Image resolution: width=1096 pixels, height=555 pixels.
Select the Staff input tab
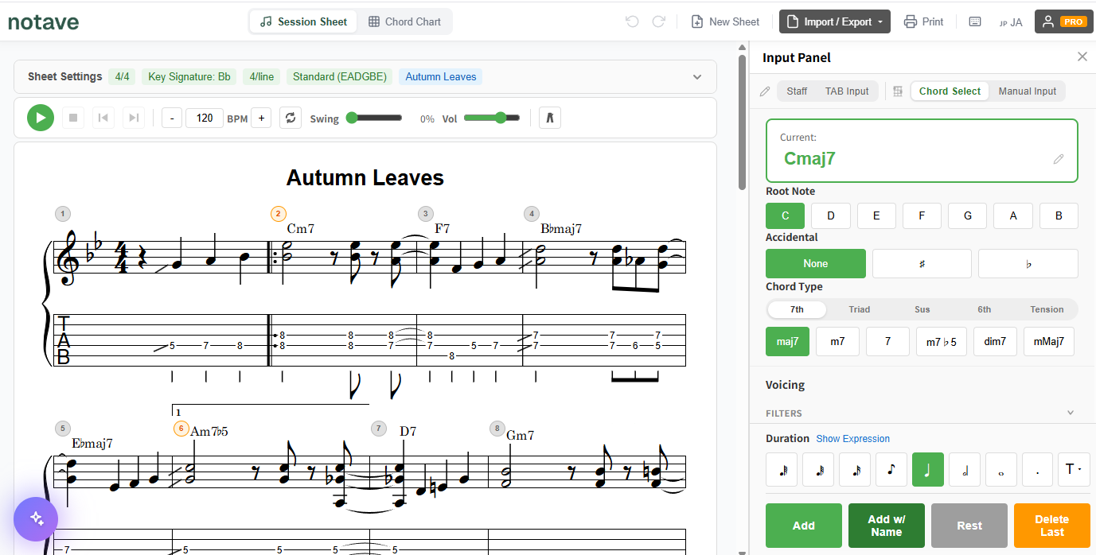coord(797,91)
